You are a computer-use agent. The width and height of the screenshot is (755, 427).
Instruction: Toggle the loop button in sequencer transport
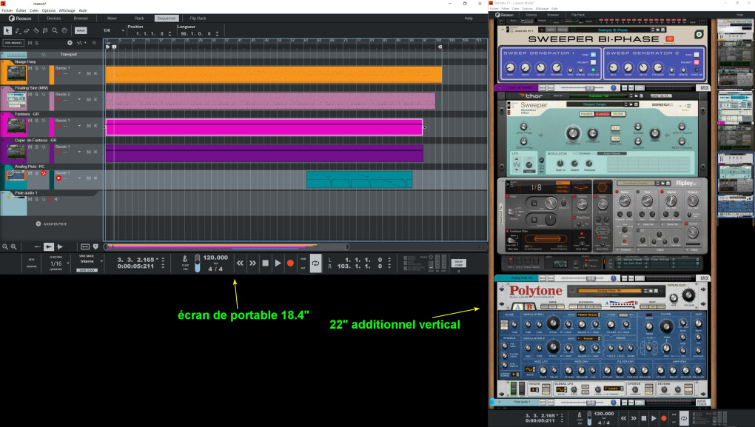315,263
